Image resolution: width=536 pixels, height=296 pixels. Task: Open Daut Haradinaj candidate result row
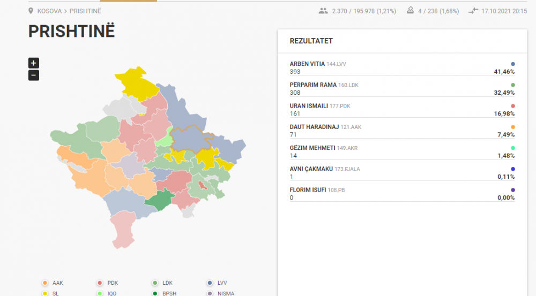tap(402, 131)
